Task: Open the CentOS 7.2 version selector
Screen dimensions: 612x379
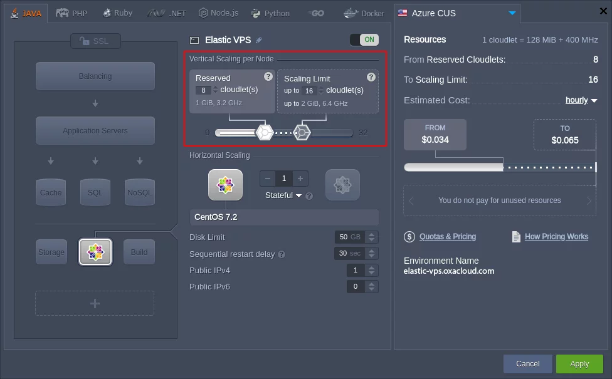Action: point(284,217)
